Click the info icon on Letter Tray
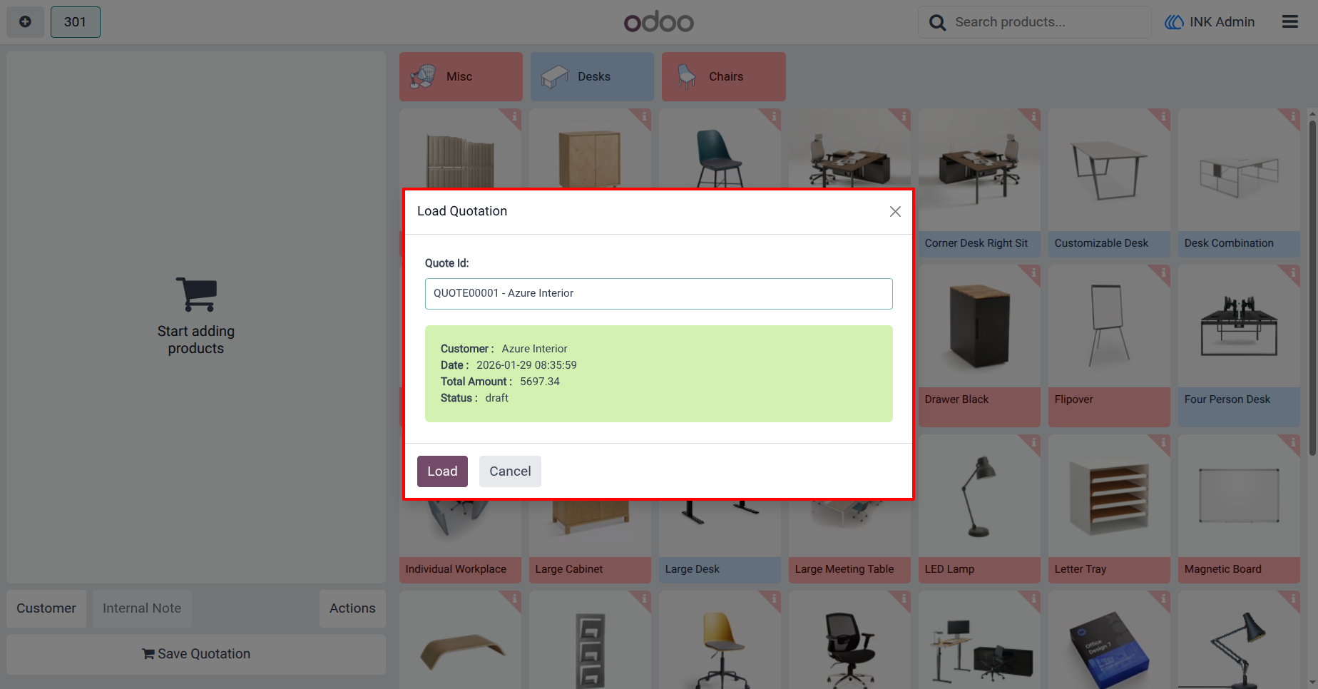Image resolution: width=1318 pixels, height=689 pixels. tap(1163, 442)
